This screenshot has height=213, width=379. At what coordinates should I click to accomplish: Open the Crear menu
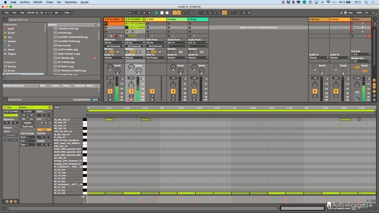[50, 2]
